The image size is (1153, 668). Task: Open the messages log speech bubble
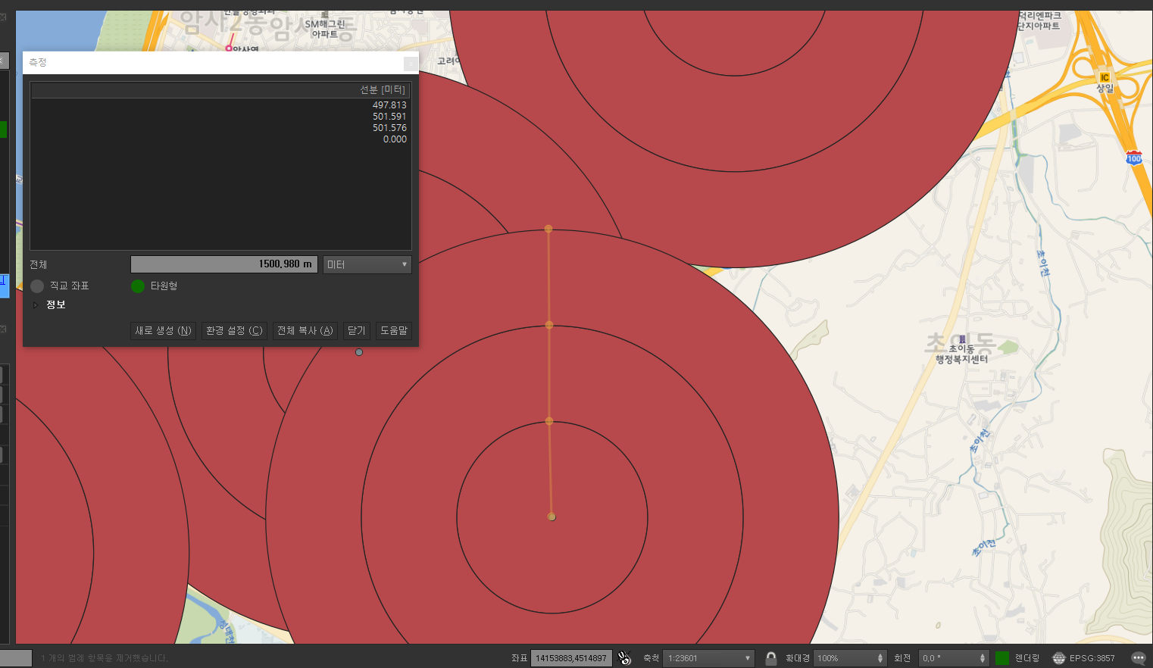point(1138,658)
